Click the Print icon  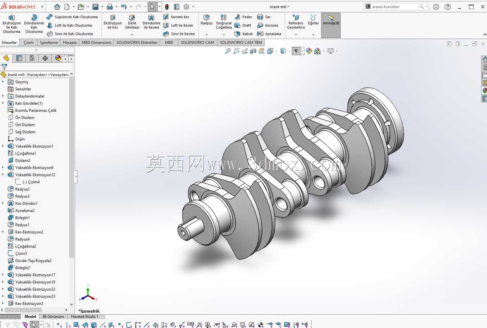pyautogui.click(x=110, y=7)
